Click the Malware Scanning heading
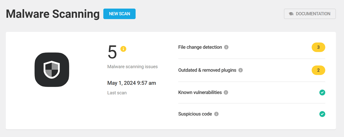 pyautogui.click(x=53, y=14)
